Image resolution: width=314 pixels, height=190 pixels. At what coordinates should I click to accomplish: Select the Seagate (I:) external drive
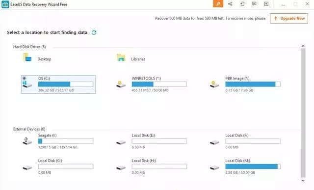point(58,141)
